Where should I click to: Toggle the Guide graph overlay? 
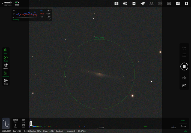[x=6, y=58]
